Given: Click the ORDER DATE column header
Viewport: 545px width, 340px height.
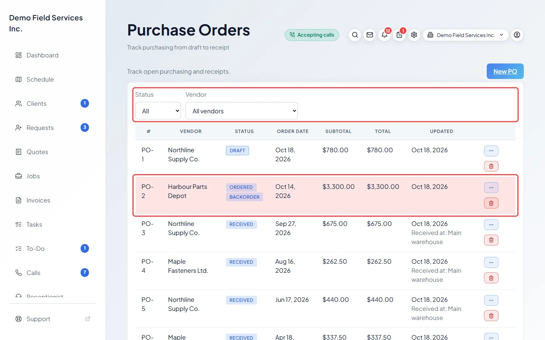Looking at the screenshot, I should click(x=293, y=131).
